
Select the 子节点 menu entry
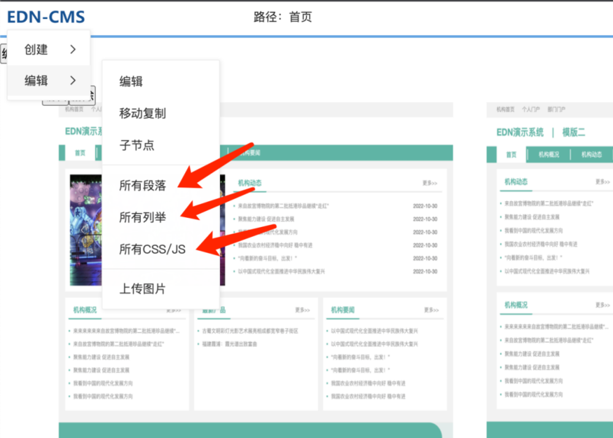click(x=137, y=145)
